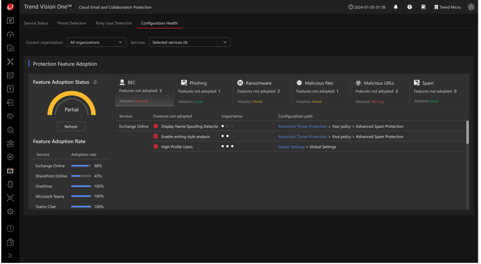The height and width of the screenshot is (264, 481).
Task: Click red X icon for writing style analysis
Action: 156,136
